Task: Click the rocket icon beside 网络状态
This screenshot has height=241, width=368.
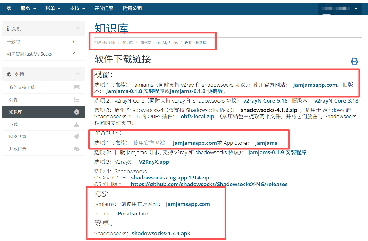Action: 76,137
